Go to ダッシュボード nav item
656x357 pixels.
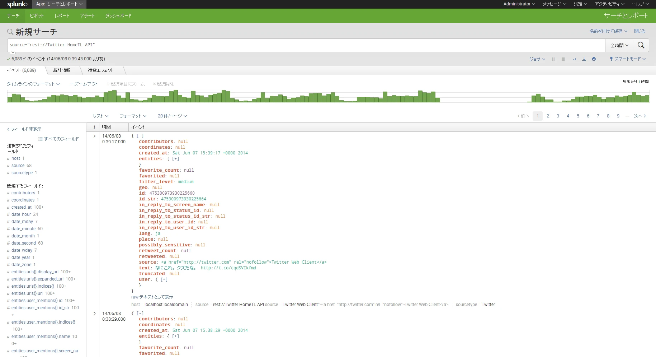[118, 16]
